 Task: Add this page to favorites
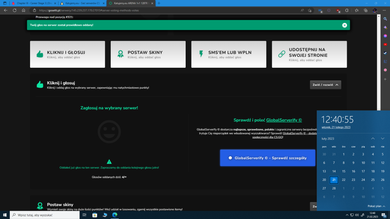point(310,11)
